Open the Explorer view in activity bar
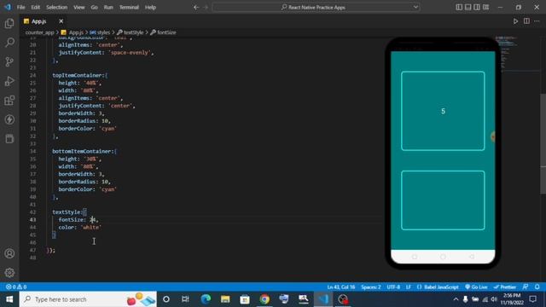 click(x=9, y=23)
